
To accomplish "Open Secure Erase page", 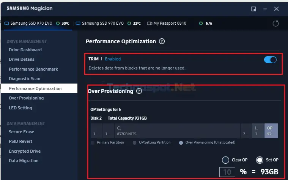I will (x=21, y=132).
